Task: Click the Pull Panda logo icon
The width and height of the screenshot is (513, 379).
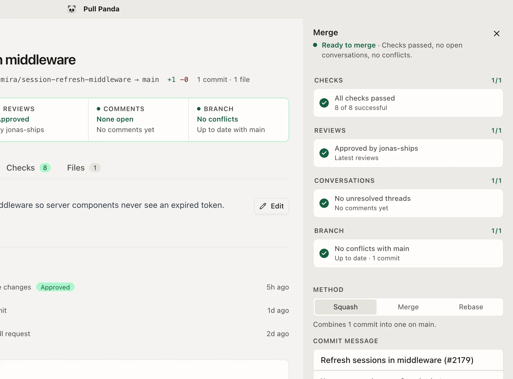Action: click(72, 9)
